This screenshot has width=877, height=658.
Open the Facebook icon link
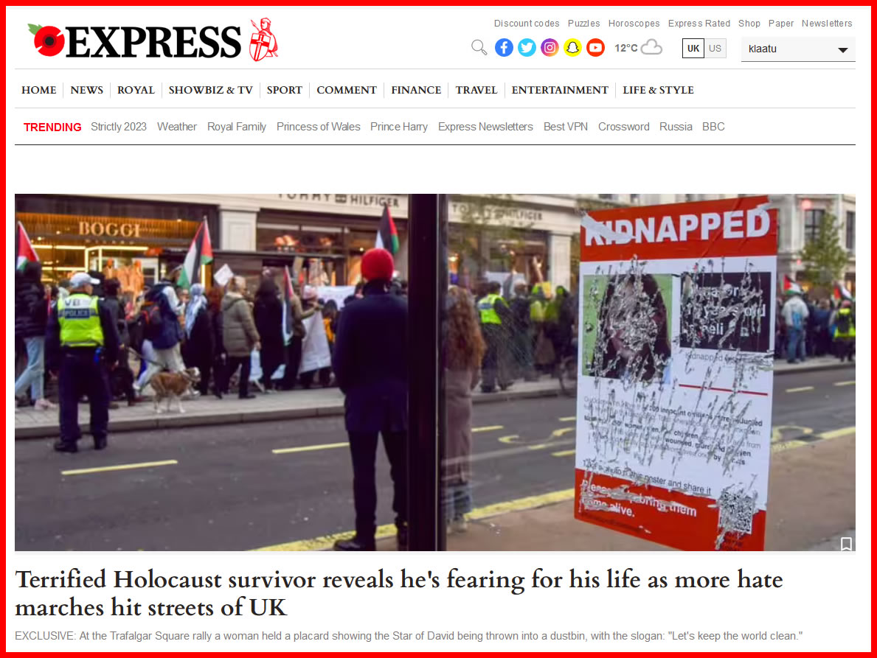504,48
